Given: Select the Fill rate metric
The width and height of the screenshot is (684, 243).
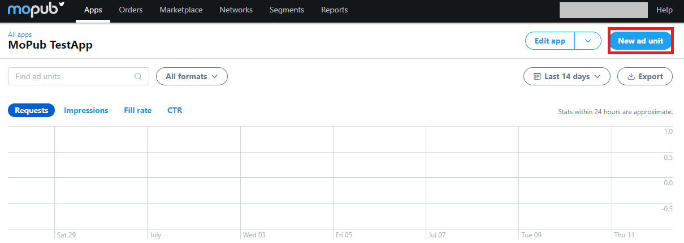Looking at the screenshot, I should [138, 110].
